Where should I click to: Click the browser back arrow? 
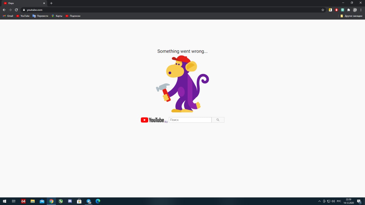(4, 10)
